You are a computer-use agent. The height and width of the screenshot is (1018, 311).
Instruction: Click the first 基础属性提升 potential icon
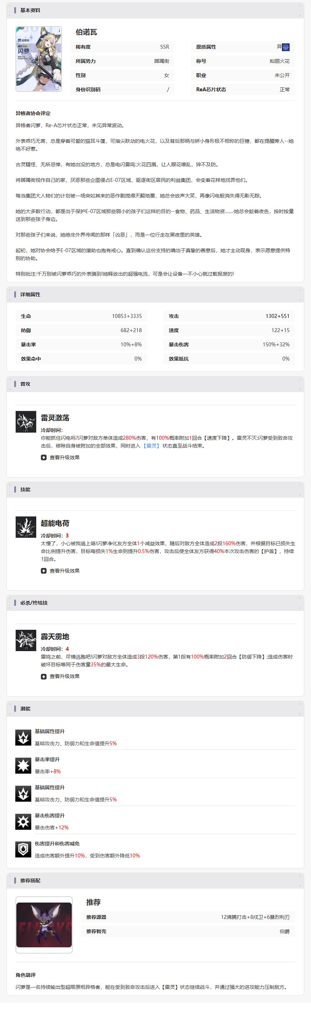(23, 737)
